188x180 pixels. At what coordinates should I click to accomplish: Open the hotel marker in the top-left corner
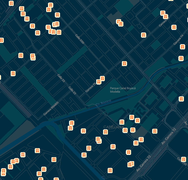(11, 3)
